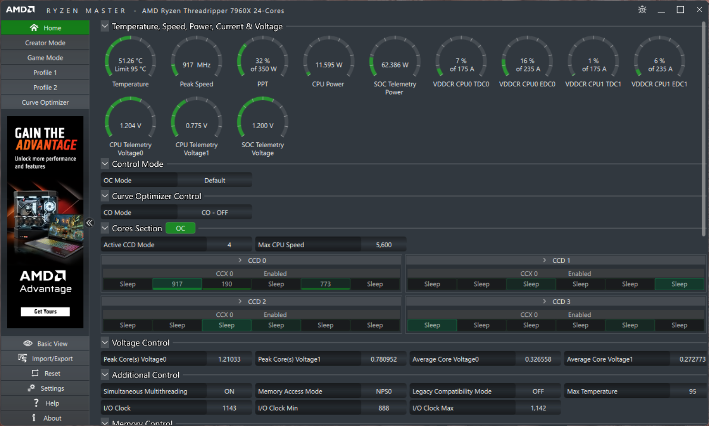Collapse Temperature, Speed, Power section chevron
Viewport: 709px width, 426px height.
point(105,26)
